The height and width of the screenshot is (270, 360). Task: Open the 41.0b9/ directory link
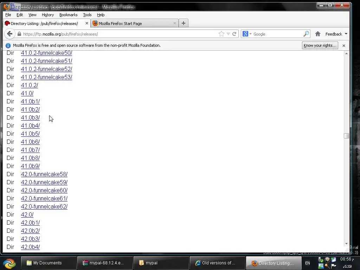point(30,166)
